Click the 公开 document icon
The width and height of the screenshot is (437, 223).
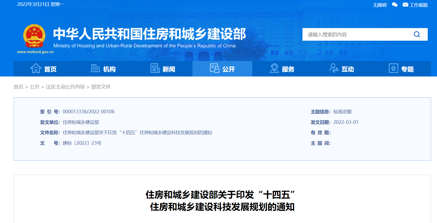coord(215,68)
